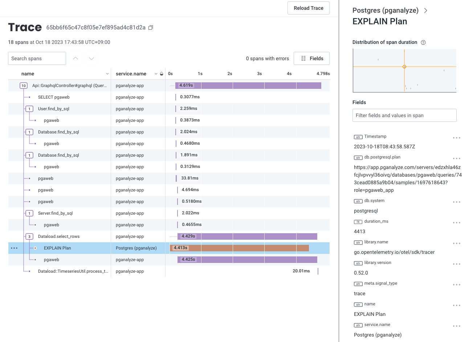
Task: Open the options dots for the library.name field
Action: point(457,243)
